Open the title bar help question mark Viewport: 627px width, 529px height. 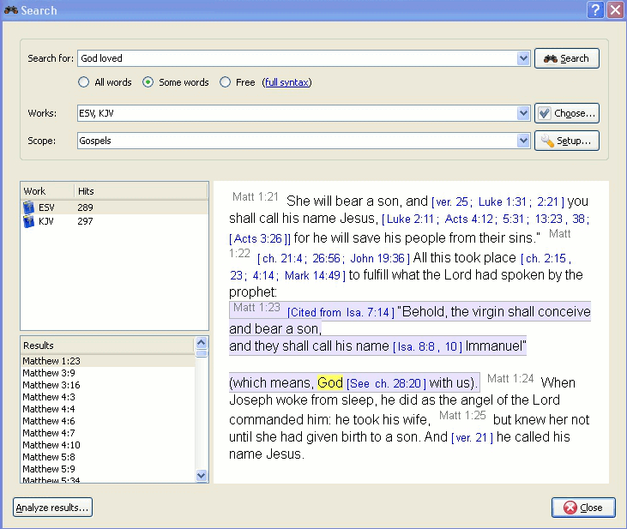(595, 10)
